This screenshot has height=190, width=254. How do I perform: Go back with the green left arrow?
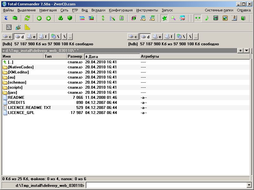(x=39, y=18)
